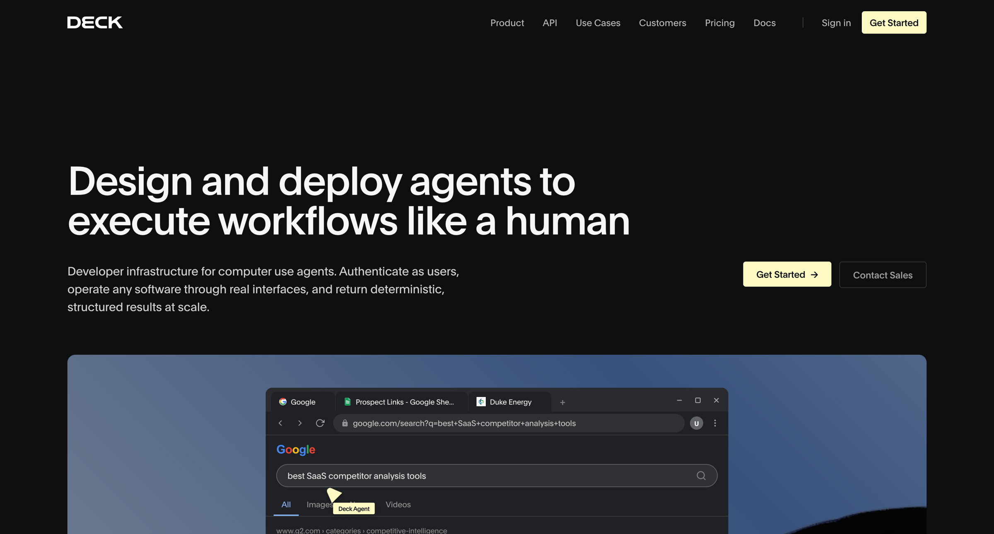Open the API nav link

(x=550, y=23)
